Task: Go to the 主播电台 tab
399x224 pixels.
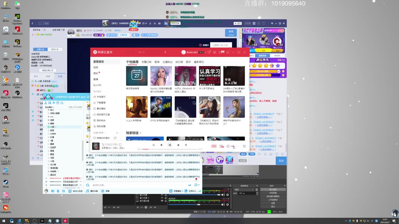Action: 167,62
